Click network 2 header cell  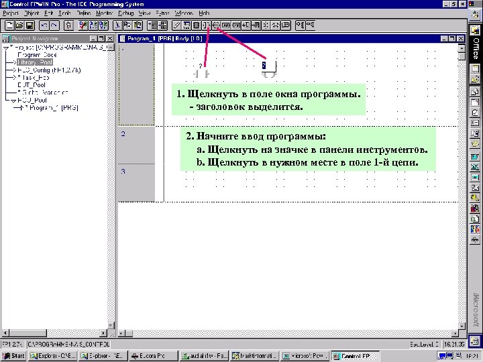[x=137, y=145]
